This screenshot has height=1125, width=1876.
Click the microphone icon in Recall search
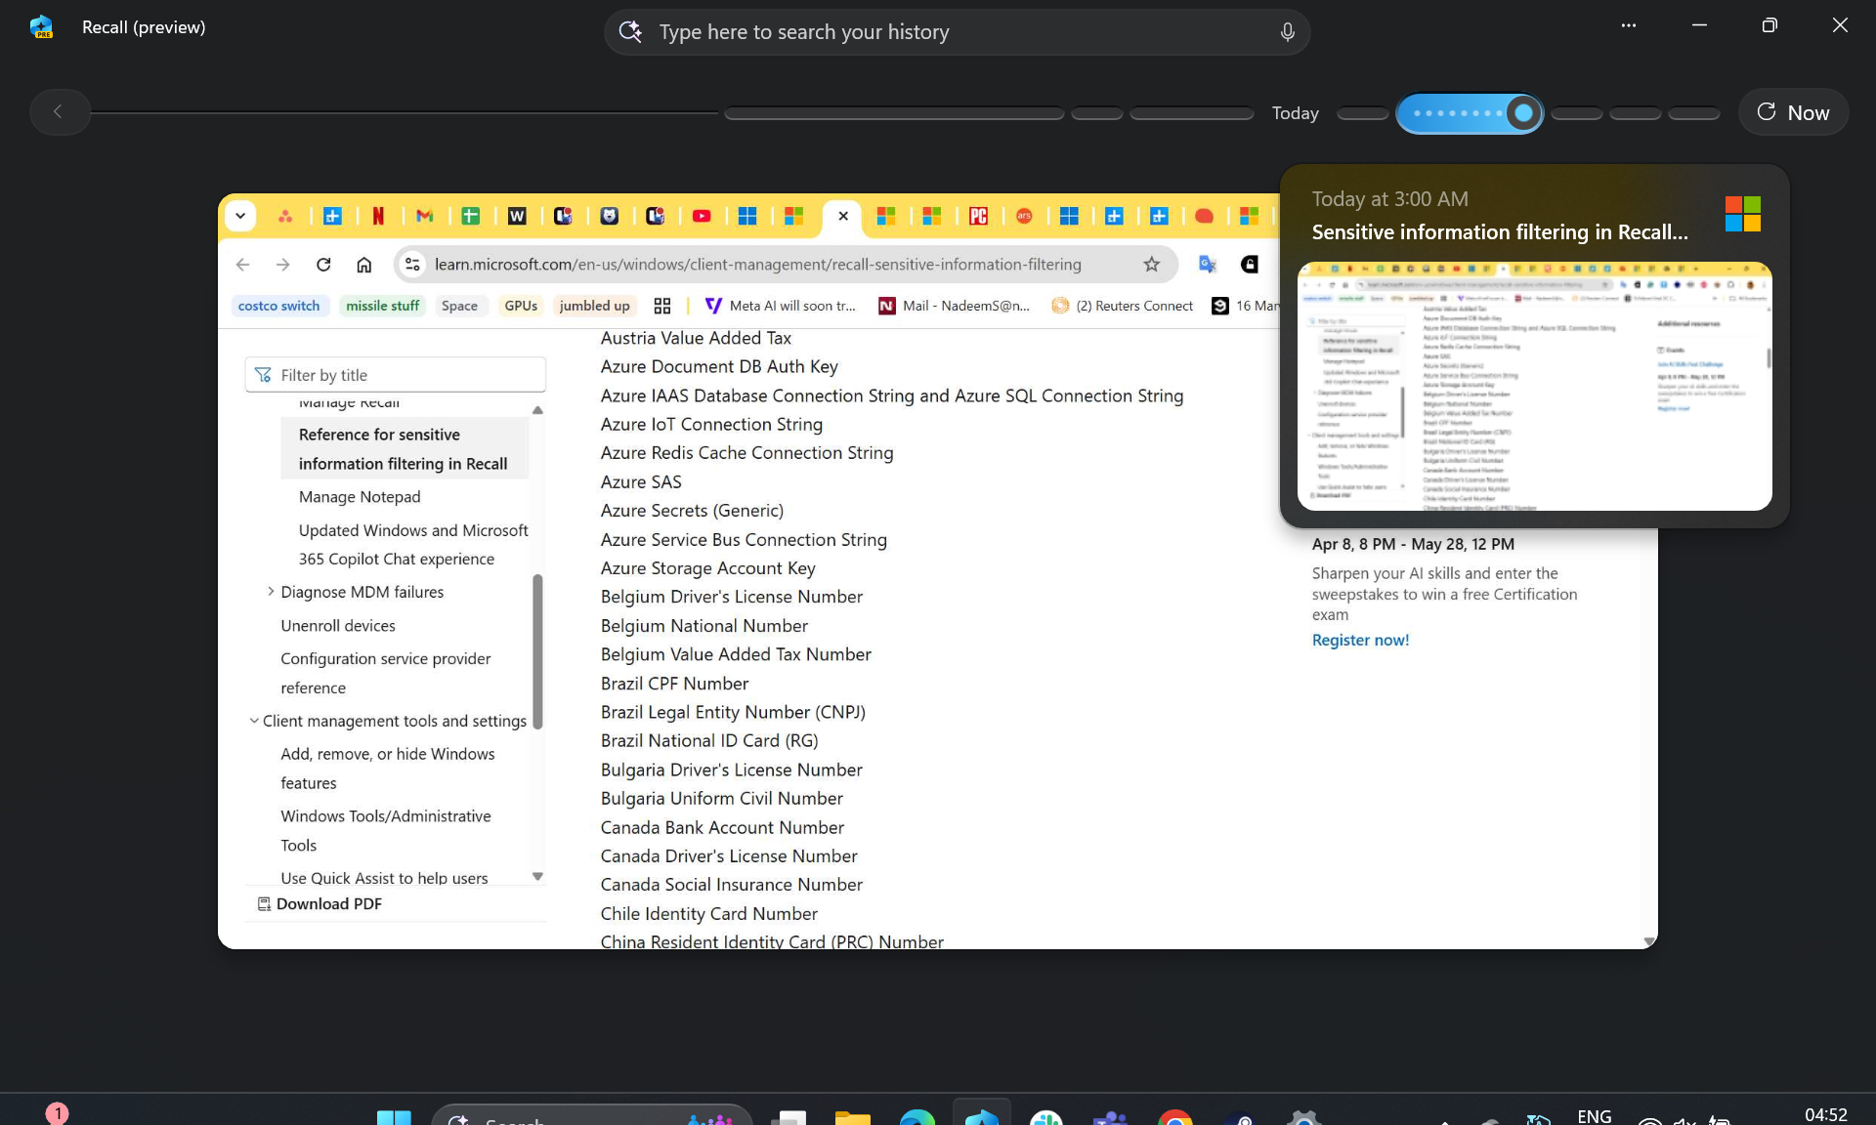click(1287, 32)
